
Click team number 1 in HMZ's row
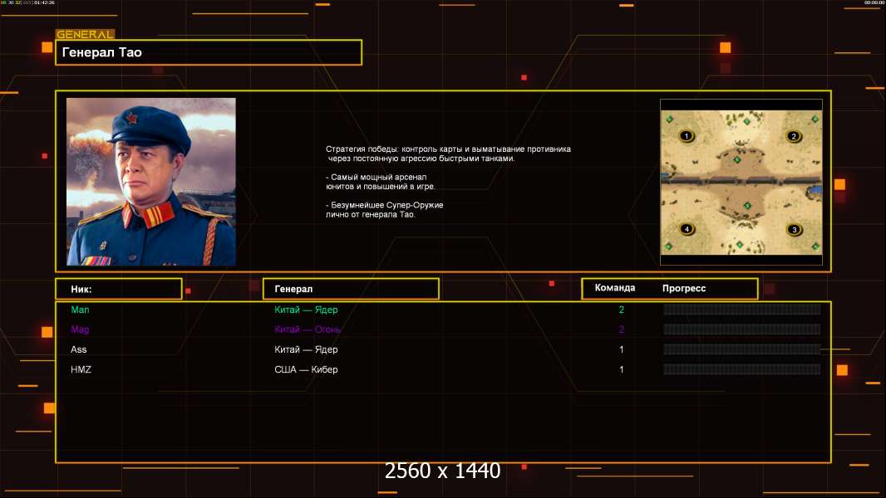(x=622, y=369)
